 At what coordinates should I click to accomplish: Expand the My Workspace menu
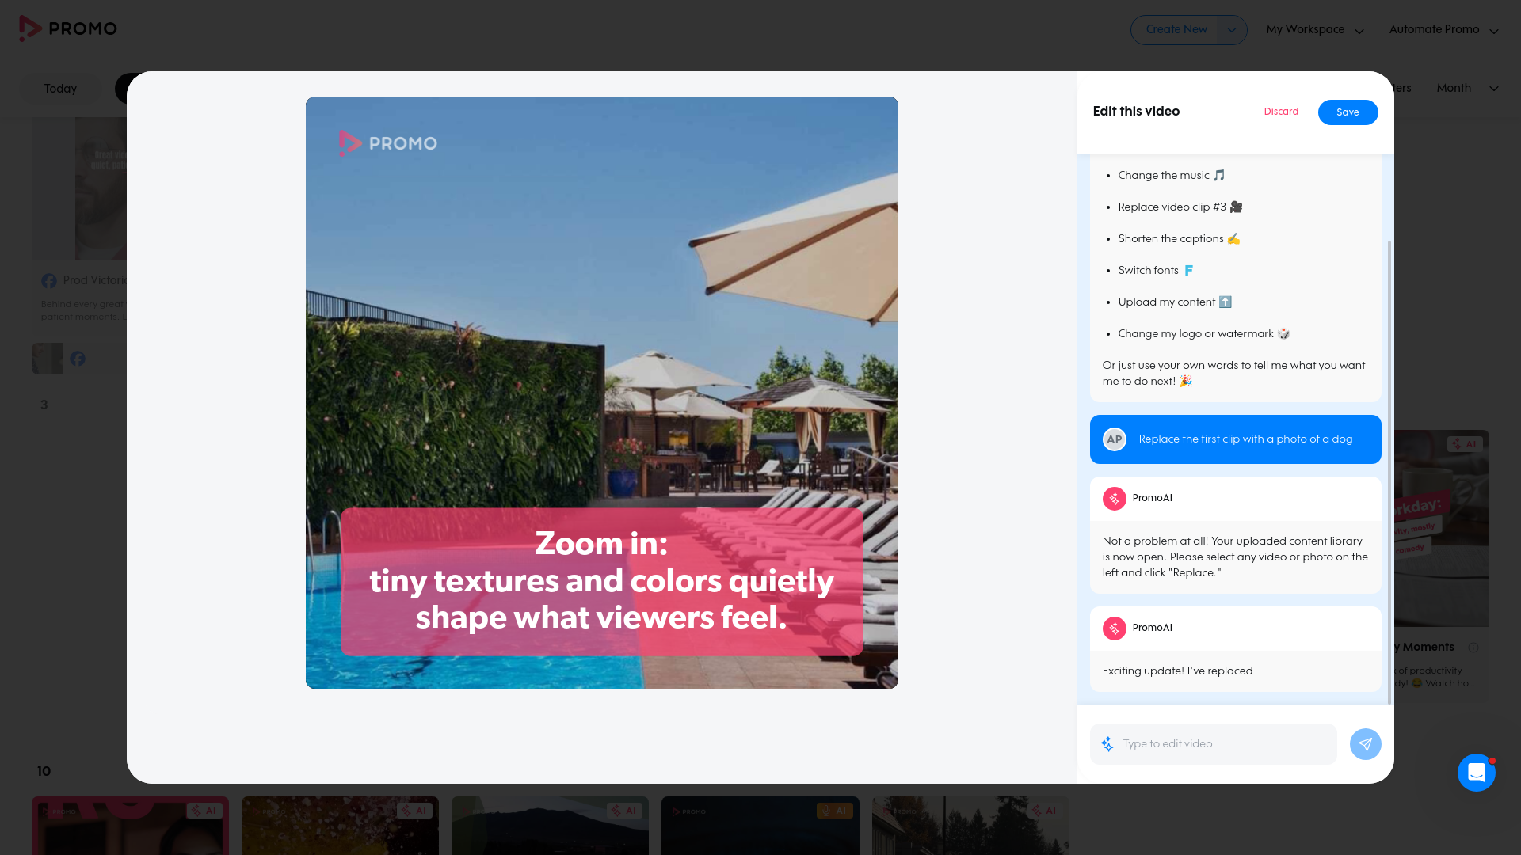click(1315, 30)
